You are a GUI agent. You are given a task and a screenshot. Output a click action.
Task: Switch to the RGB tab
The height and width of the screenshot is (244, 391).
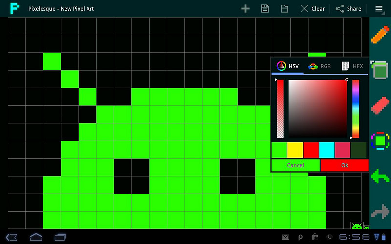pyautogui.click(x=320, y=66)
